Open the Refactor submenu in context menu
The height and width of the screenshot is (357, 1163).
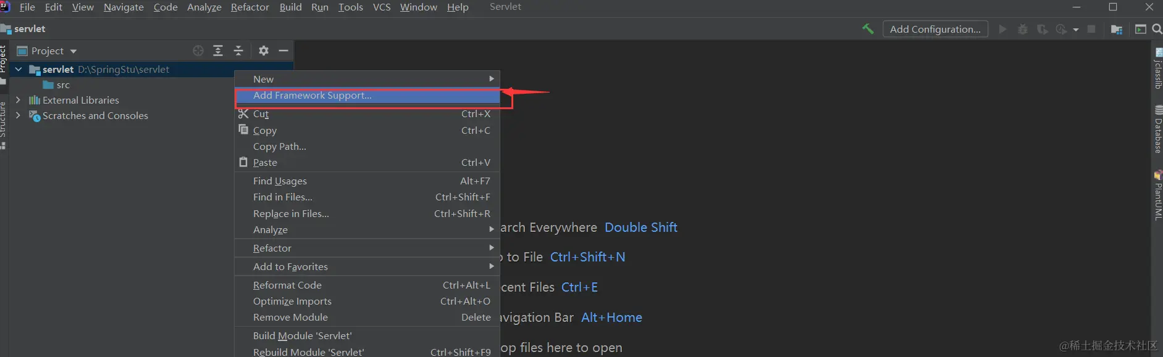coord(367,248)
